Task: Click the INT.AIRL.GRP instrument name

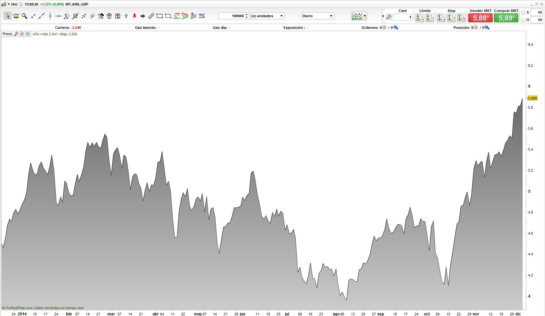Action: tap(77, 4)
